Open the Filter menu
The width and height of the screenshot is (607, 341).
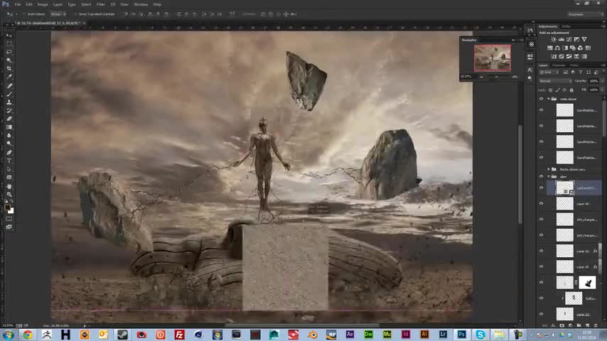click(x=101, y=4)
